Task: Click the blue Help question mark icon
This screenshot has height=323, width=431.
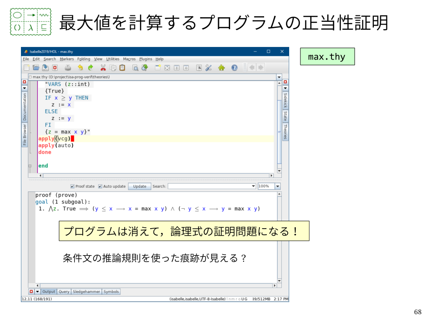Action: pos(234,68)
